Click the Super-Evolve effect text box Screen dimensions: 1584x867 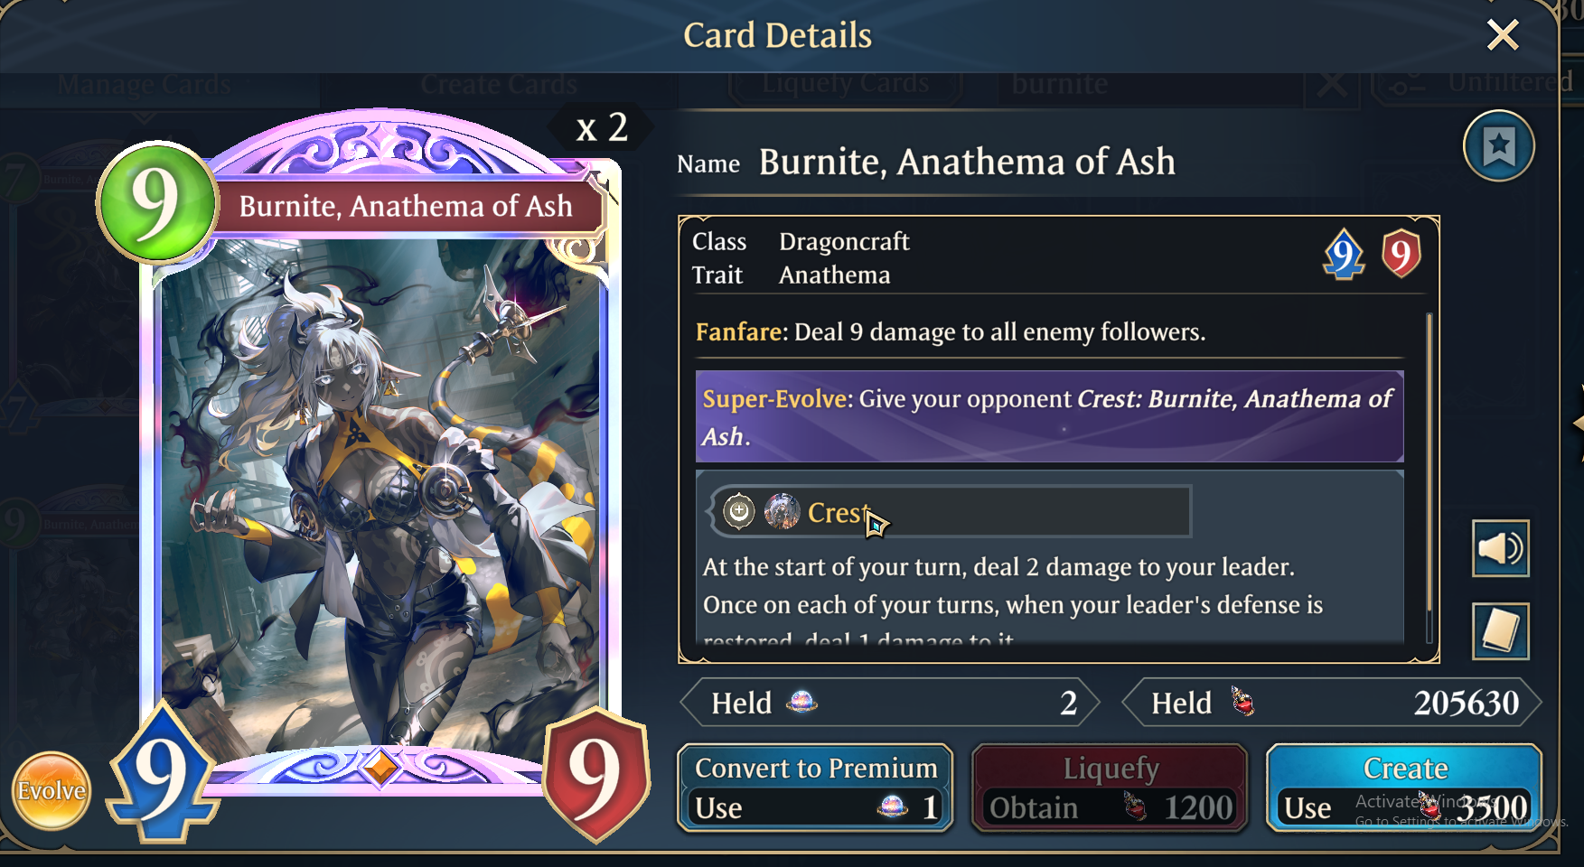1049,417
